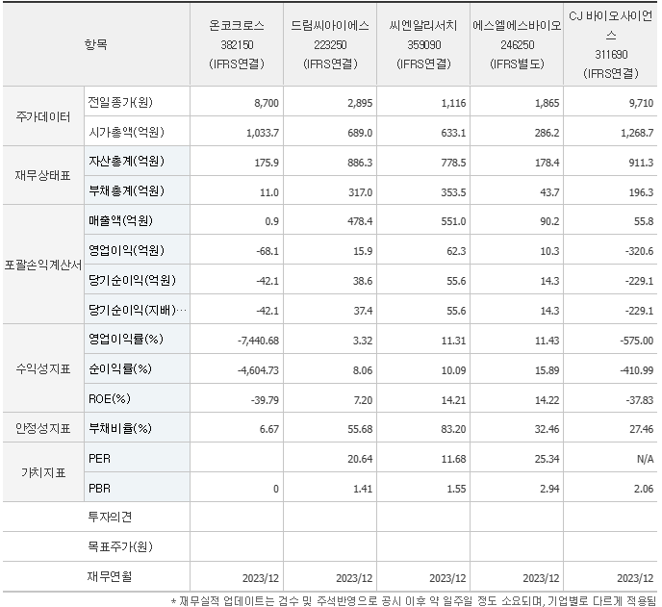This screenshot has height=607, width=662.
Task: Click the 시가총액(억원) row label
Action: pos(126,132)
